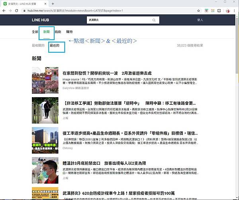Maximize the browser window
This screenshot has width=239, height=200.
tap(225, 2)
